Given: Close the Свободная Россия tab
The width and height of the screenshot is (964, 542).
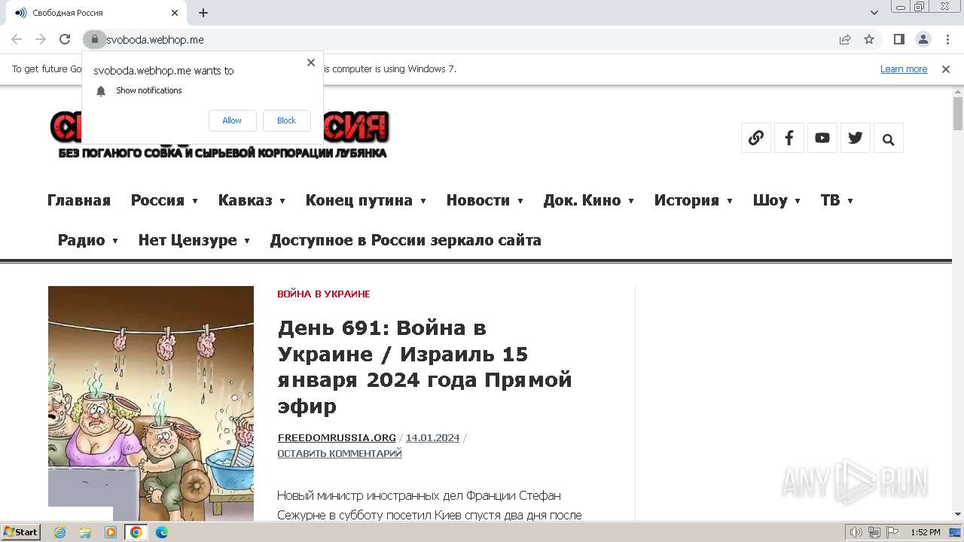Looking at the screenshot, I should [175, 13].
